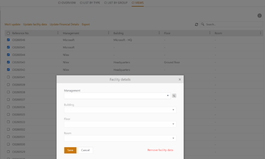Check the row CI0269532 checkbox
The image size is (265, 159).
pos(8,129)
